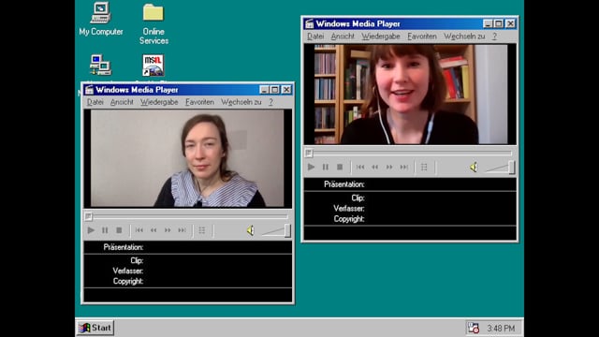Screen dimensions: 599x337
Task: Click Präsentation label in left Media Player
Action: click(124, 247)
